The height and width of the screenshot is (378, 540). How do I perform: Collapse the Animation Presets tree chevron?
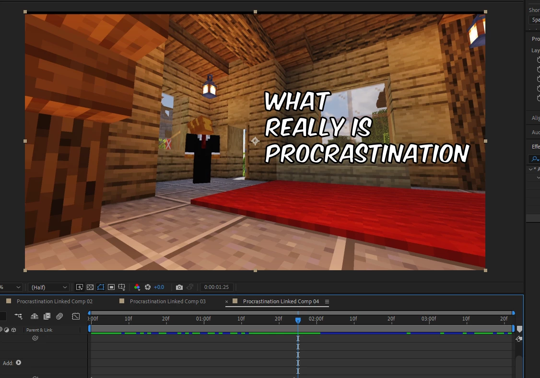531,169
